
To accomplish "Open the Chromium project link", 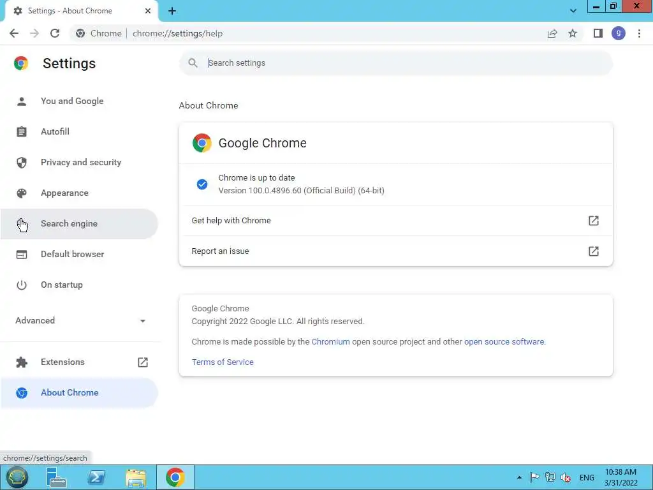I will [x=331, y=342].
